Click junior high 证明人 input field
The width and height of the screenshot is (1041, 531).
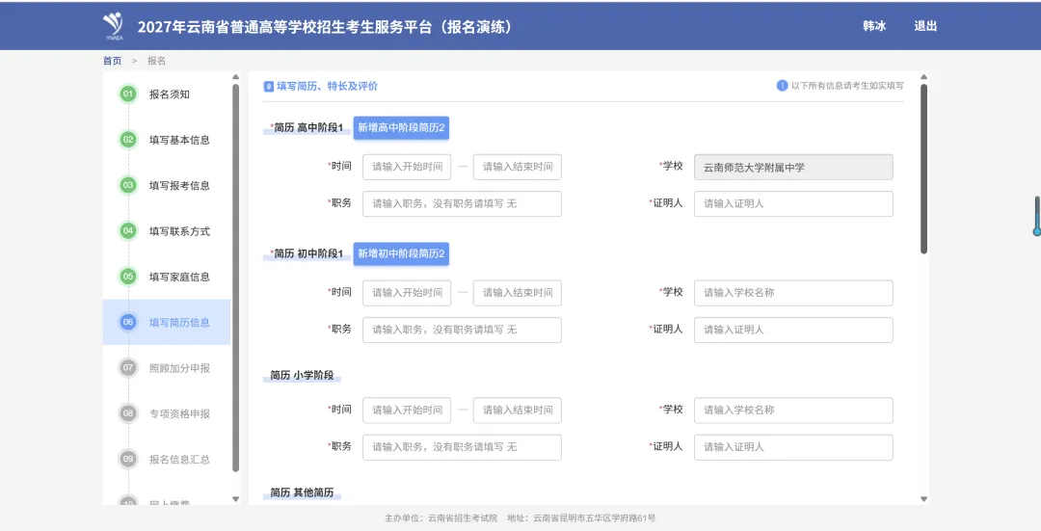click(793, 330)
